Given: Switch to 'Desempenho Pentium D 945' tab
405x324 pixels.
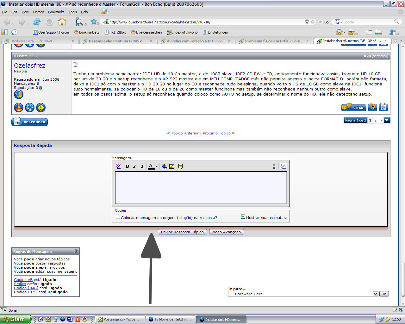Looking at the screenshot, I should tap(117, 41).
